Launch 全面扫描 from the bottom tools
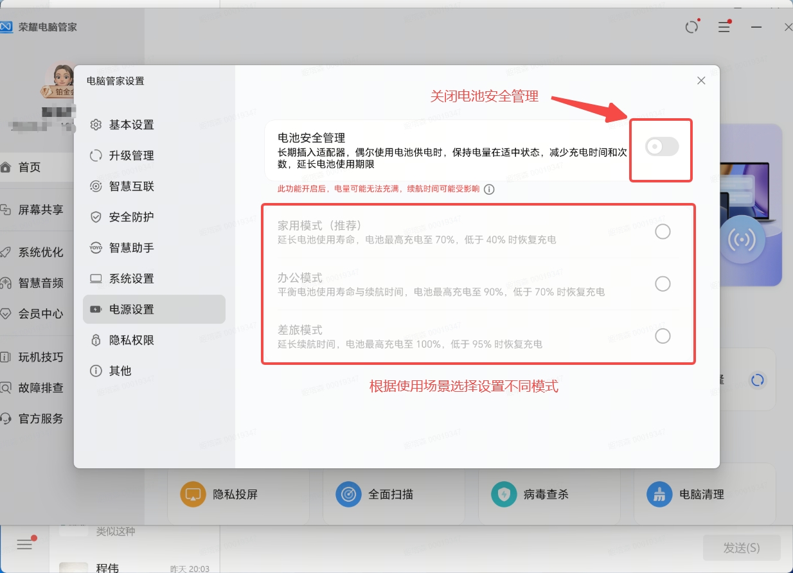Screen dimensions: 793x573 [x=347, y=495]
